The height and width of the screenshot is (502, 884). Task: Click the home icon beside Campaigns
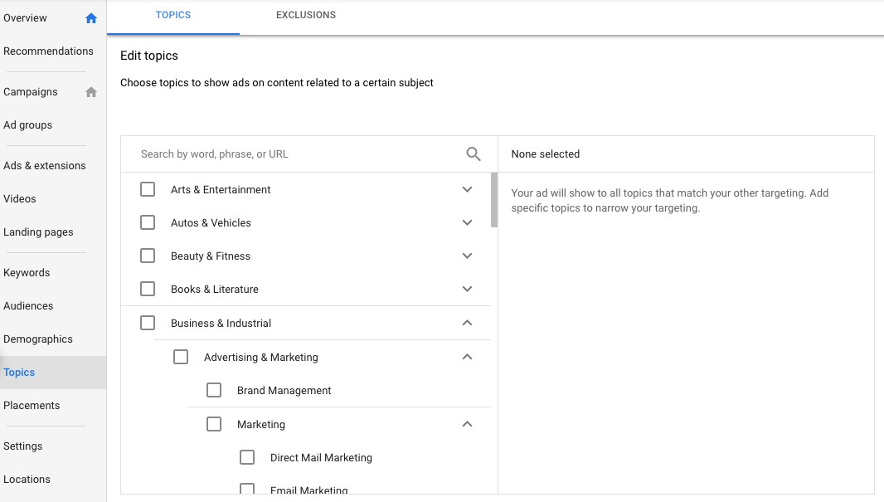click(91, 92)
